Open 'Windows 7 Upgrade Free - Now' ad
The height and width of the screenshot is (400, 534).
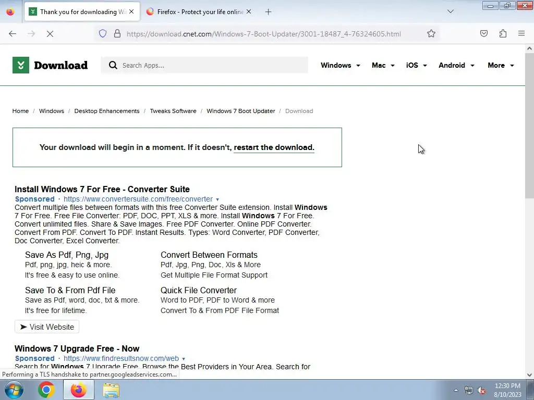(77, 348)
